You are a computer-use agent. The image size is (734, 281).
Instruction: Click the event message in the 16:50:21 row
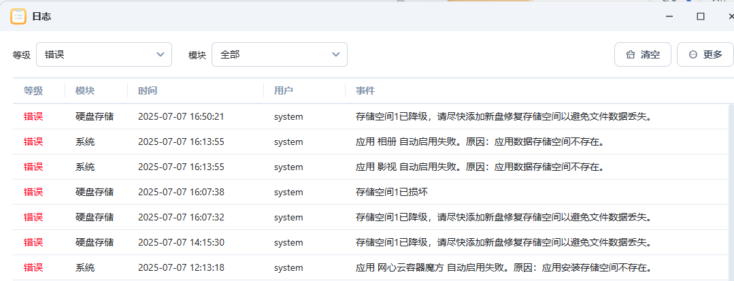(504, 116)
